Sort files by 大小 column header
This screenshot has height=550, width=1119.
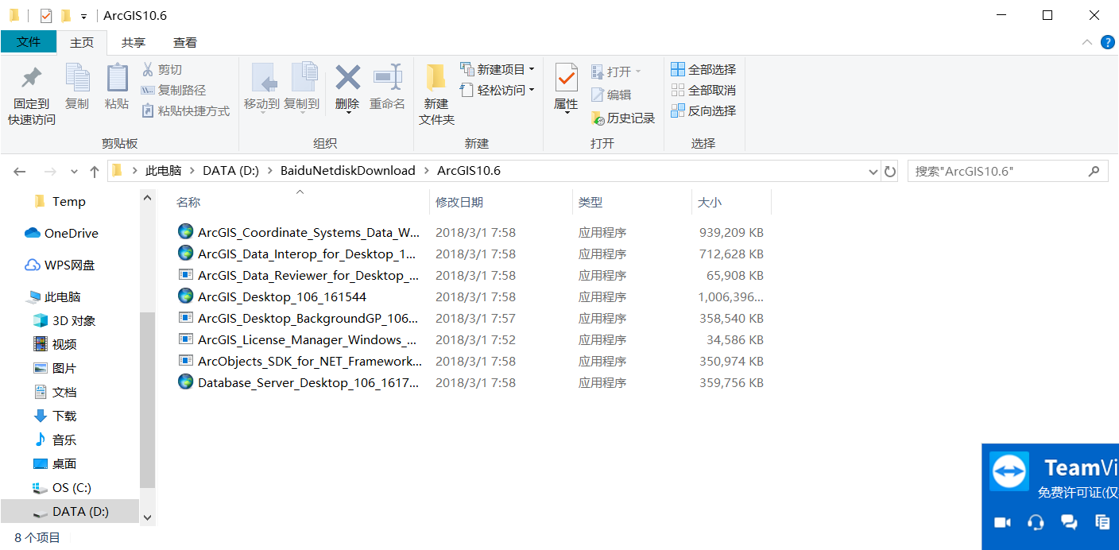click(x=710, y=203)
